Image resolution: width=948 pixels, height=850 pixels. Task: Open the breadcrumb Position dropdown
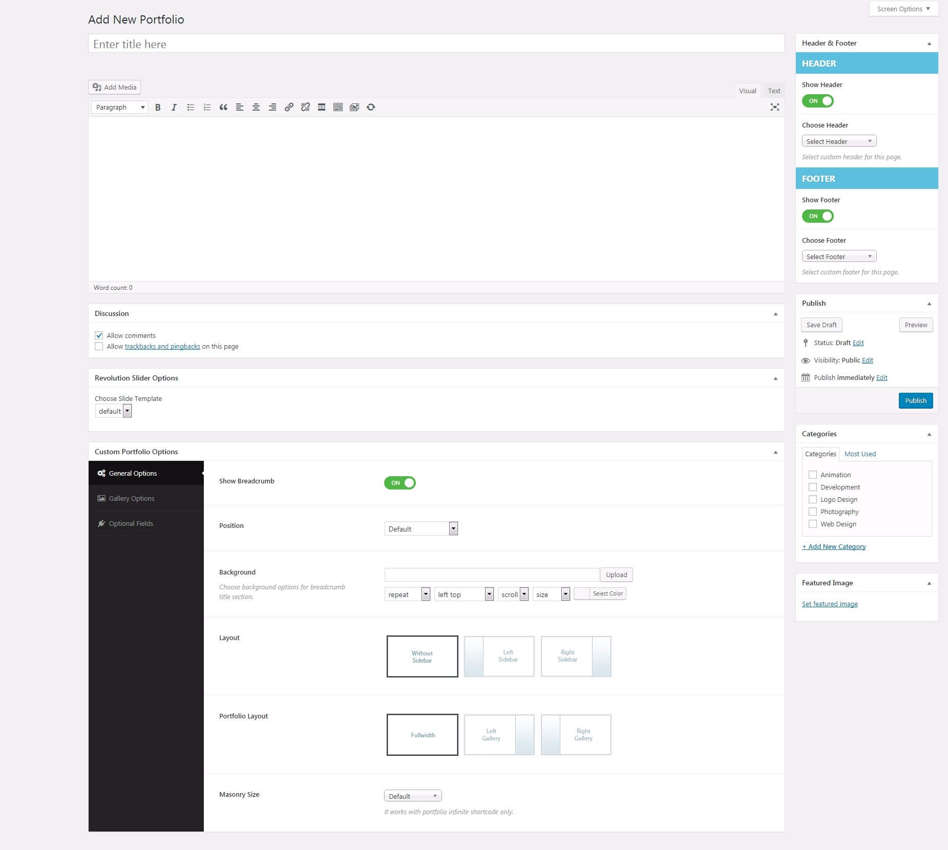[x=421, y=528]
